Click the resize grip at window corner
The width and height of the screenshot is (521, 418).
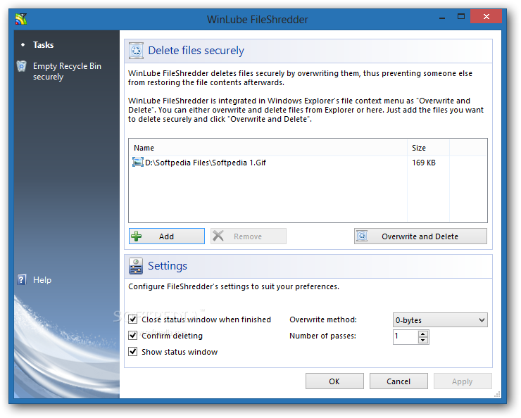[497, 395]
